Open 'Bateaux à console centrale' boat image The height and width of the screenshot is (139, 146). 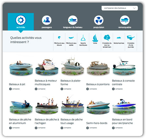124,66
